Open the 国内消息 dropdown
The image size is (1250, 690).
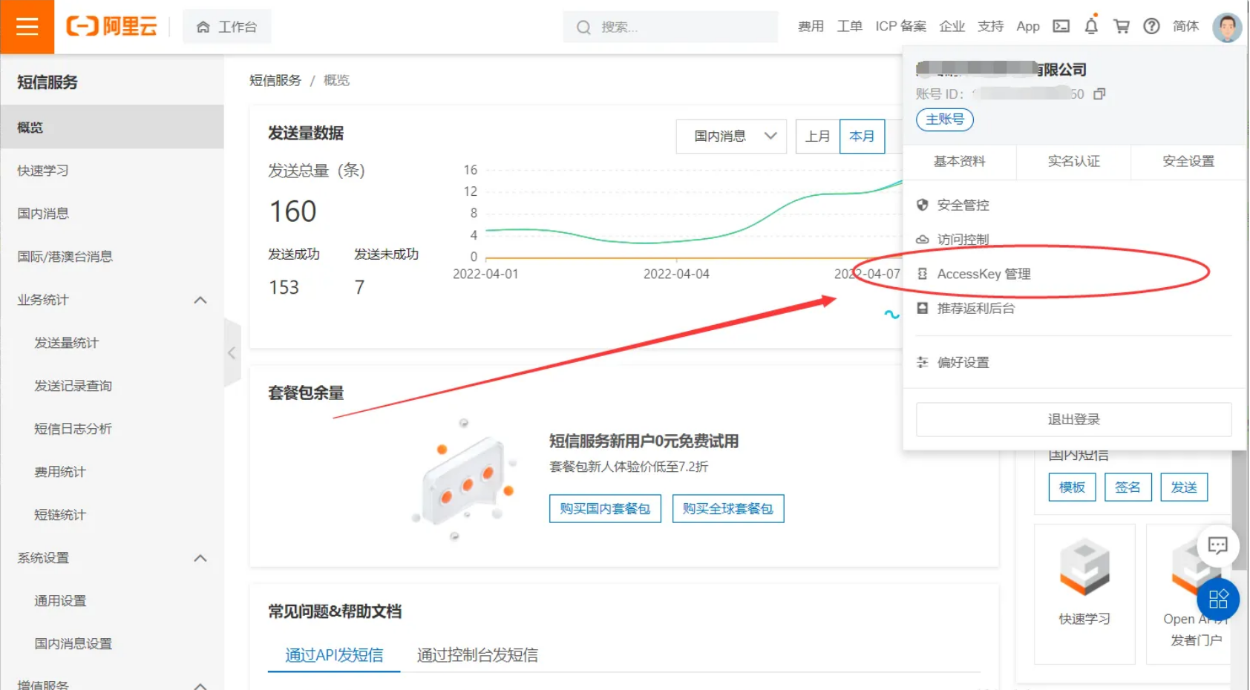(x=731, y=137)
